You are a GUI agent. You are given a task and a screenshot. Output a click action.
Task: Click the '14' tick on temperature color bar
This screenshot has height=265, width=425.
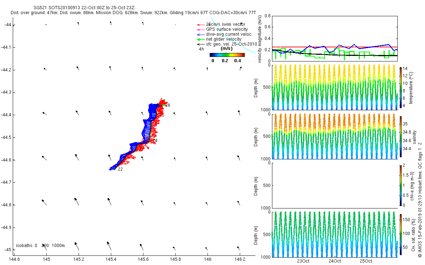click(406, 69)
